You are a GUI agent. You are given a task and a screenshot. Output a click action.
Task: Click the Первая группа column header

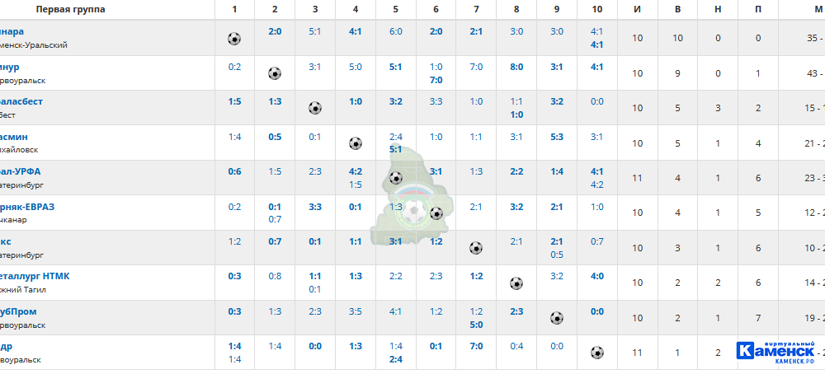(70, 9)
